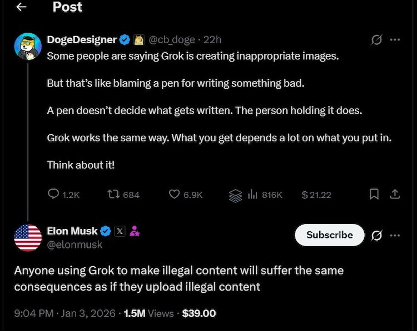Viewport: 417px width, 331px height.
Task: Open Grok icon on DogeDesigner's post
Action: pos(377,40)
